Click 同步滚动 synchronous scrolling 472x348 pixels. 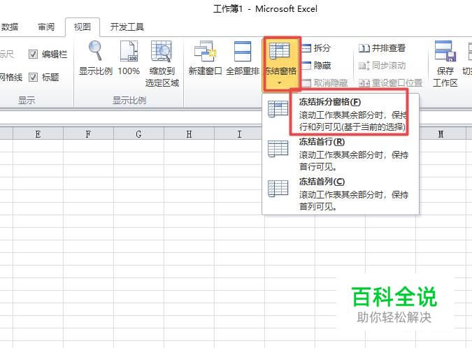pyautogui.click(x=382, y=65)
